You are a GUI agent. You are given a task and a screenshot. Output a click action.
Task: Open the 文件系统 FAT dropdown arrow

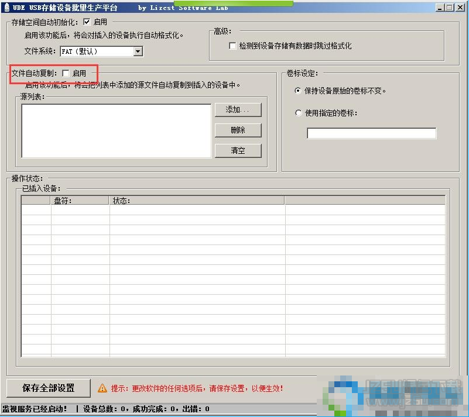pos(138,51)
